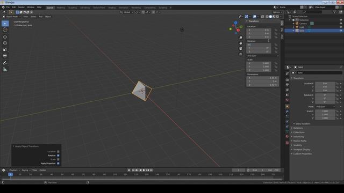This screenshot has width=344, height=193.
Task: Disable Rotation in Apply Object Transform
Action: [x=58, y=155]
